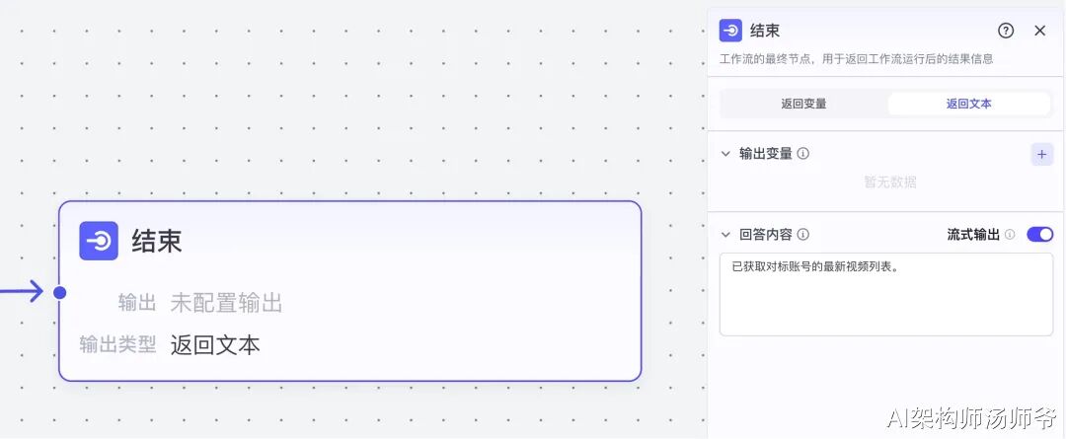Show info tooltip for 输出变量
This screenshot has width=1066, height=439.
802,154
